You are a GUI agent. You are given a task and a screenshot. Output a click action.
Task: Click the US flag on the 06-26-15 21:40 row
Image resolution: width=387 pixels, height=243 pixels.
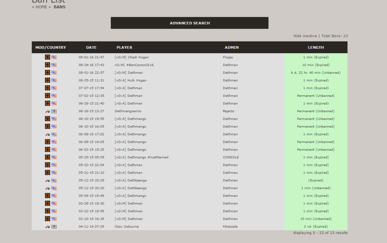[54, 103]
